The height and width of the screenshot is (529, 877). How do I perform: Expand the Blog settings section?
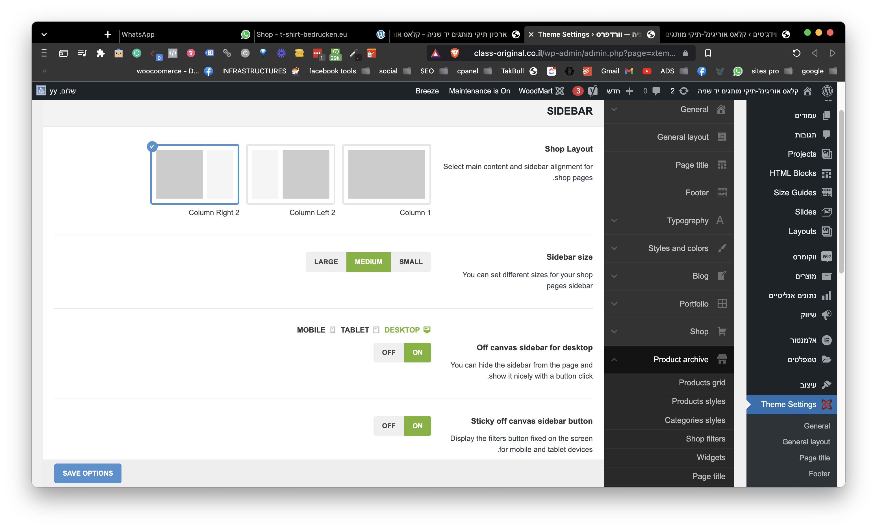click(x=669, y=276)
